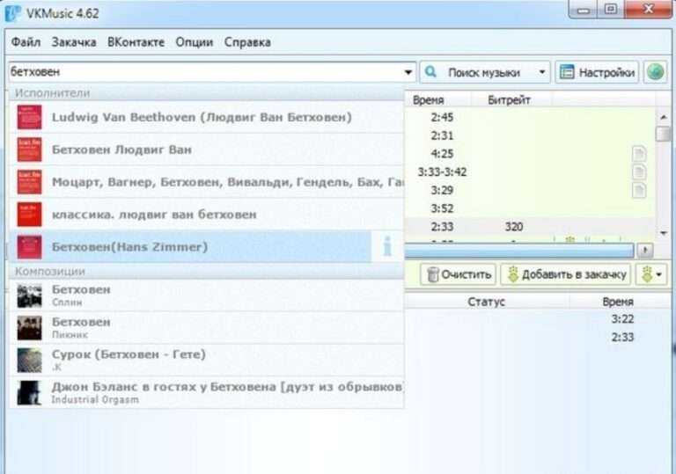This screenshot has height=474, width=676.
Task: Click red cover of Ludwig Van Beethoven
Action: tap(29, 117)
